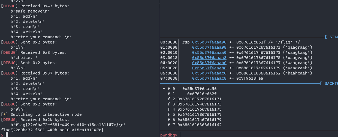
Task: Select frame 0 address 0x55d37f6aac46
Action: pyautogui.click(x=199, y=89)
